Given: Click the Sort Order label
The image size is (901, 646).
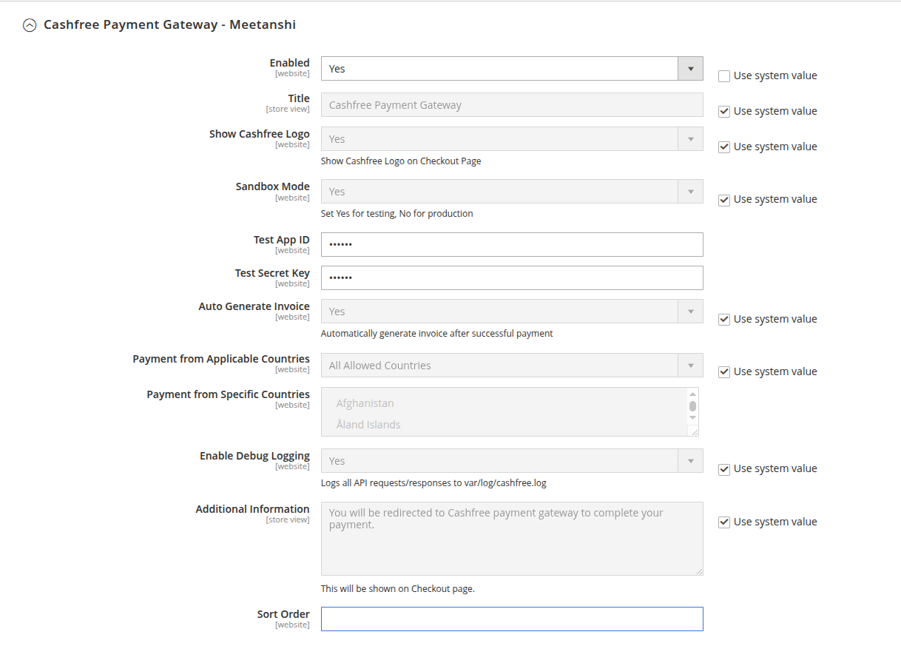Looking at the screenshot, I should click(283, 614).
